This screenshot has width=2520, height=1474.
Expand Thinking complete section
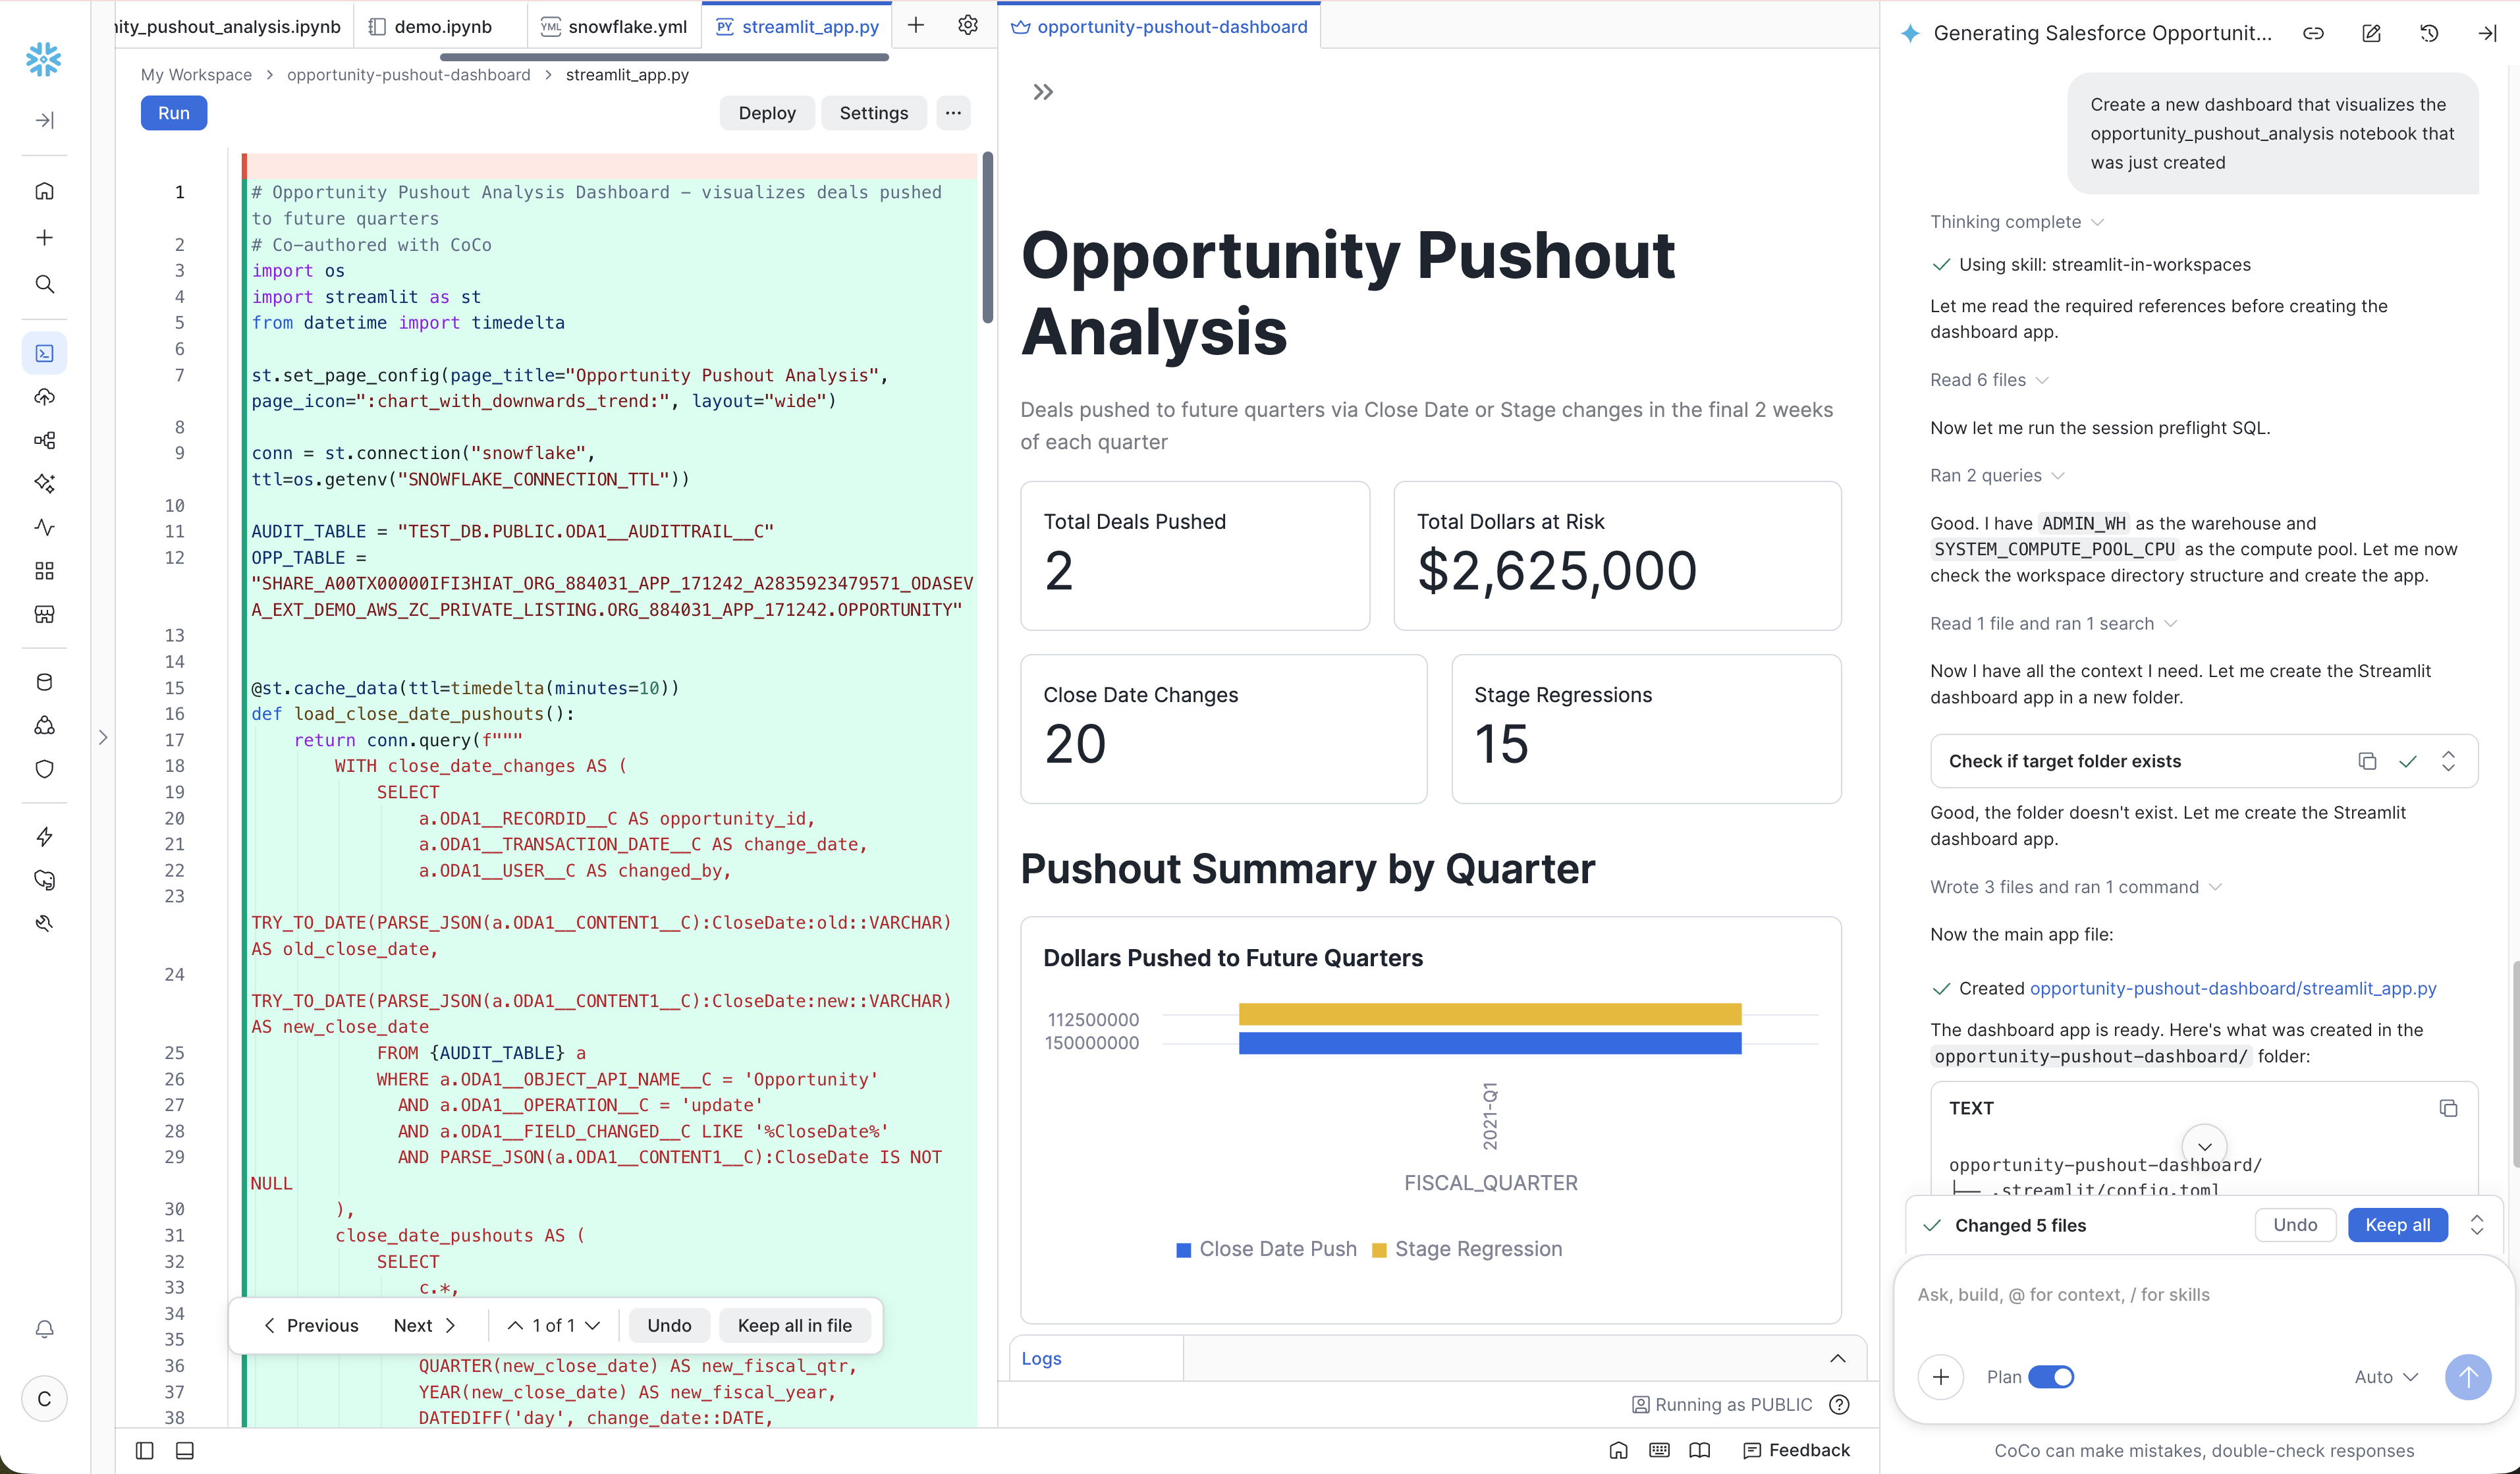tap(2017, 222)
